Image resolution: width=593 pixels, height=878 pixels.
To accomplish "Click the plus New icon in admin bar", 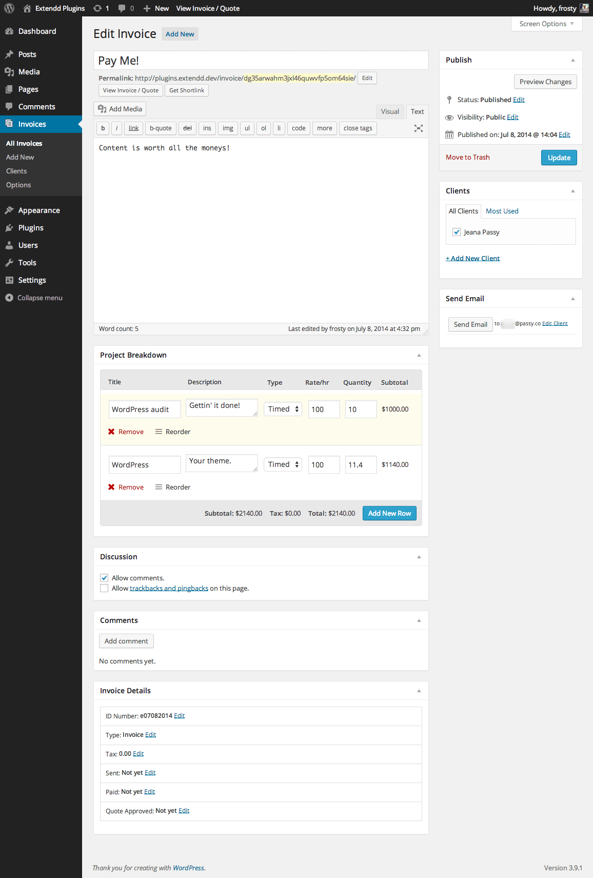I will click(147, 8).
